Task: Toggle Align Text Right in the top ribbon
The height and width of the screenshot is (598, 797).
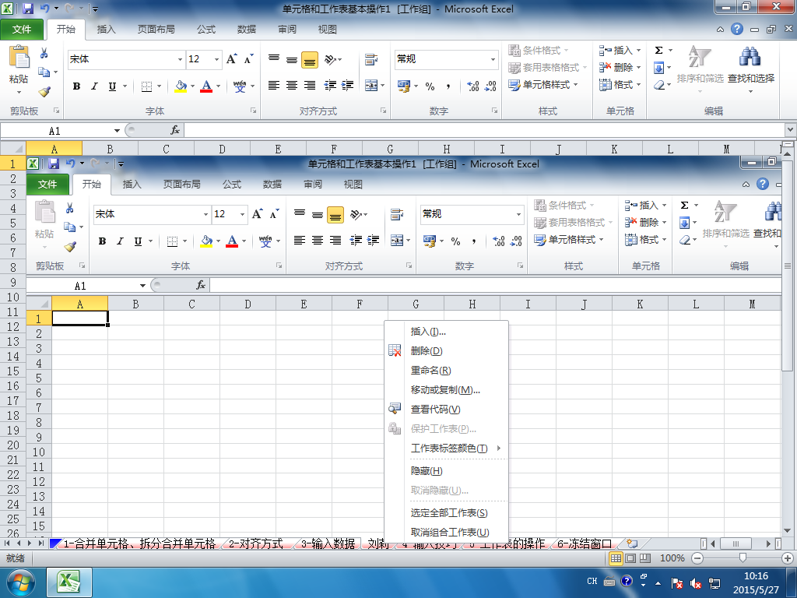Action: point(310,86)
